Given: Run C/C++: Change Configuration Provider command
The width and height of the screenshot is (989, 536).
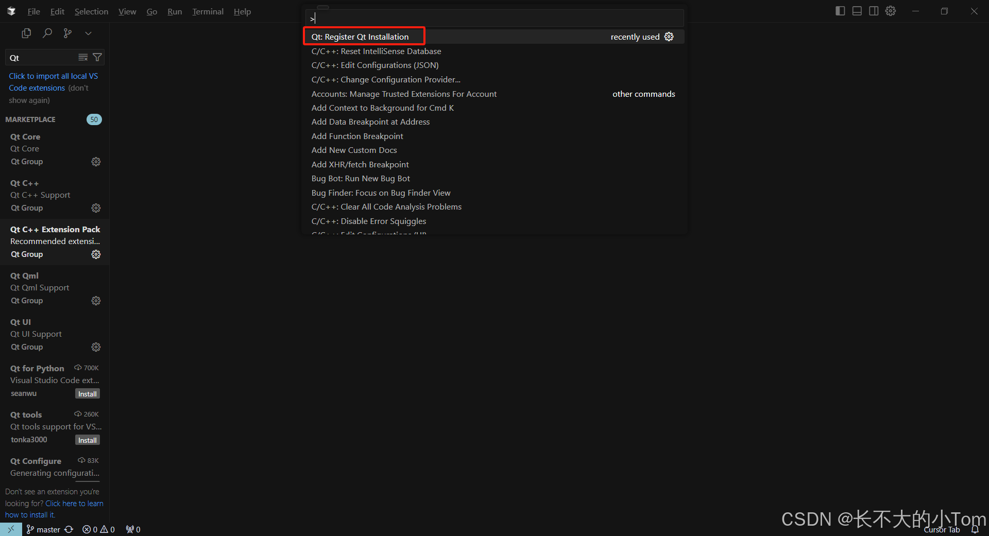Looking at the screenshot, I should [493, 79].
